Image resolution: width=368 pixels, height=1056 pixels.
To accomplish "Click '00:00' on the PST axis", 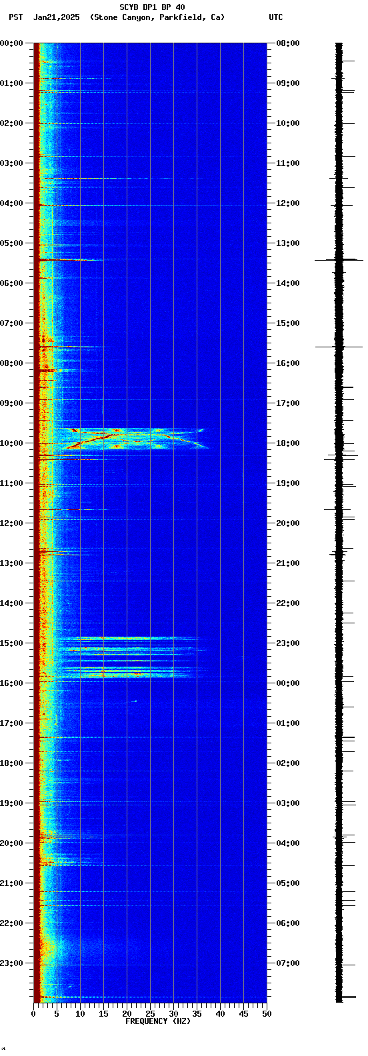I will (x=11, y=43).
